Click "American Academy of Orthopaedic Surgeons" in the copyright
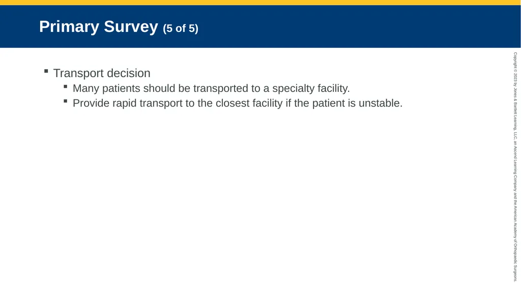The width and height of the screenshot is (521, 292). [515, 243]
